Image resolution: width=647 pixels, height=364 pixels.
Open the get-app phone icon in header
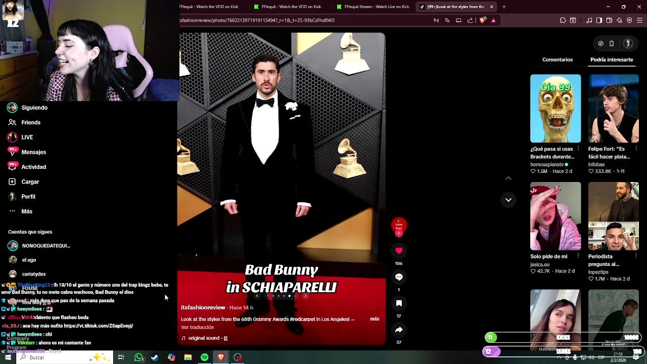click(612, 43)
